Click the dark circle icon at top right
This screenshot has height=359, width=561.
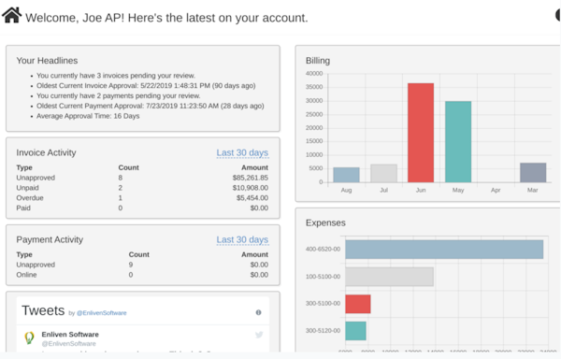558,15
